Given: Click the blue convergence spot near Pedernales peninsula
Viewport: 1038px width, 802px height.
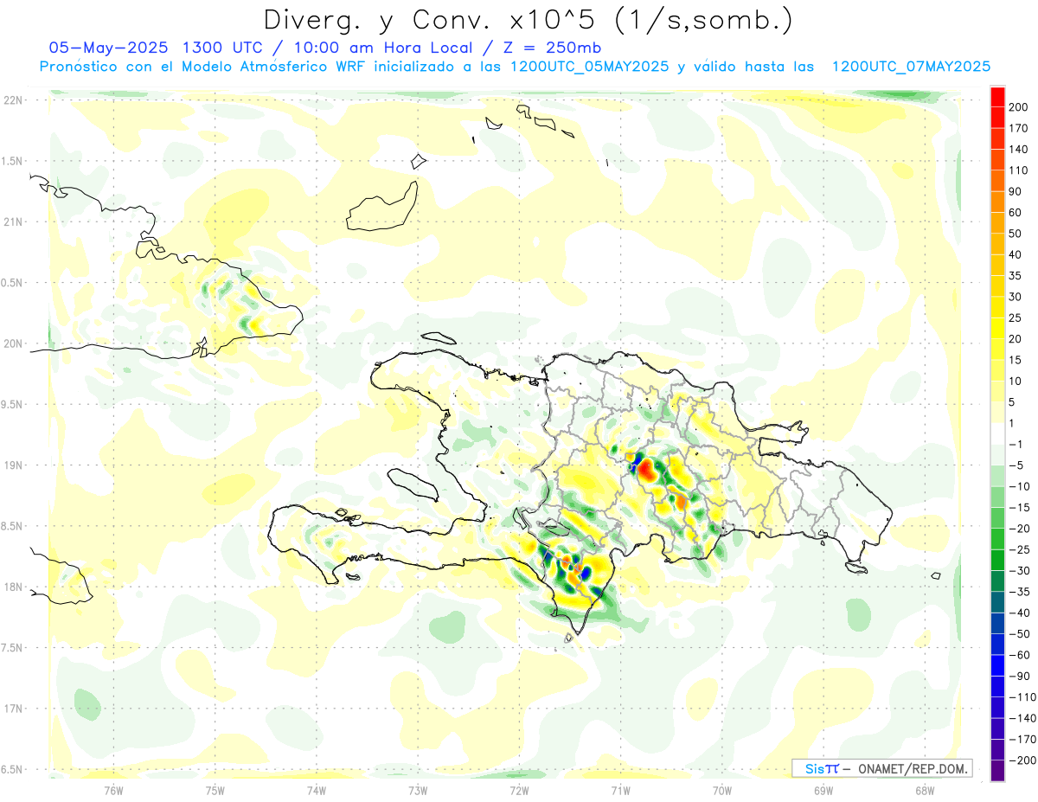Looking at the screenshot, I should 585,572.
